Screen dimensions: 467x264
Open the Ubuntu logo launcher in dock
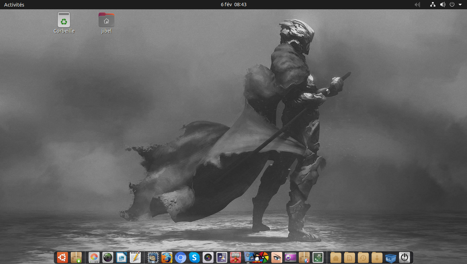62,257
